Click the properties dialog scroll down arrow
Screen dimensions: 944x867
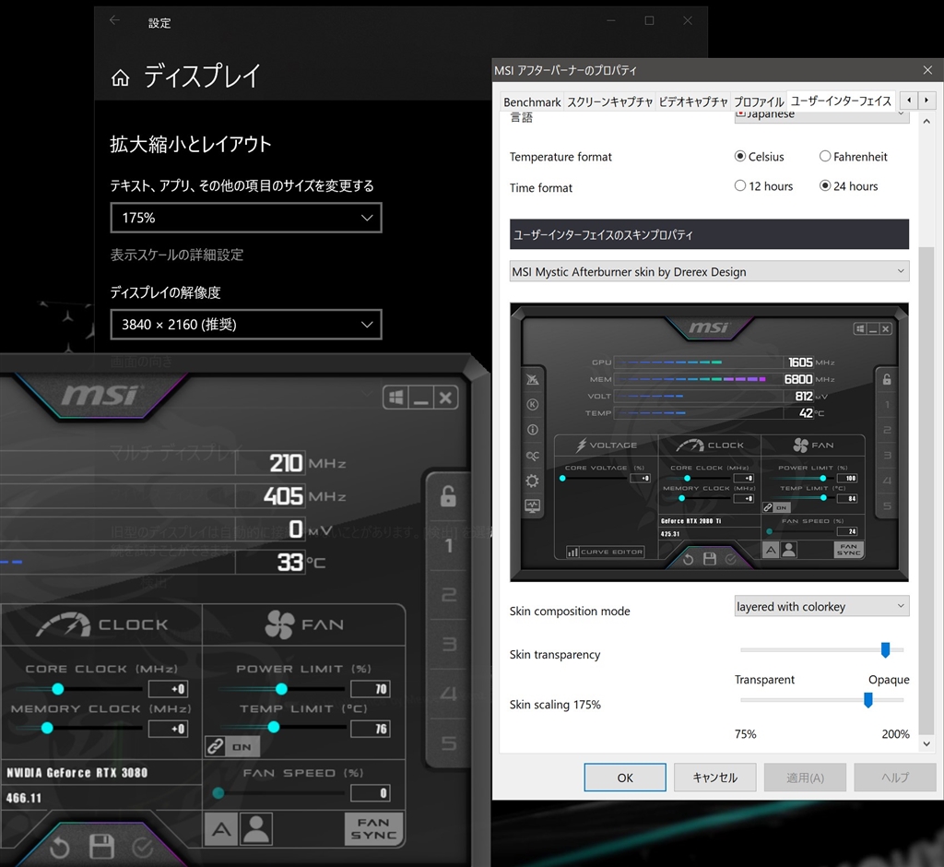pyautogui.click(x=926, y=744)
